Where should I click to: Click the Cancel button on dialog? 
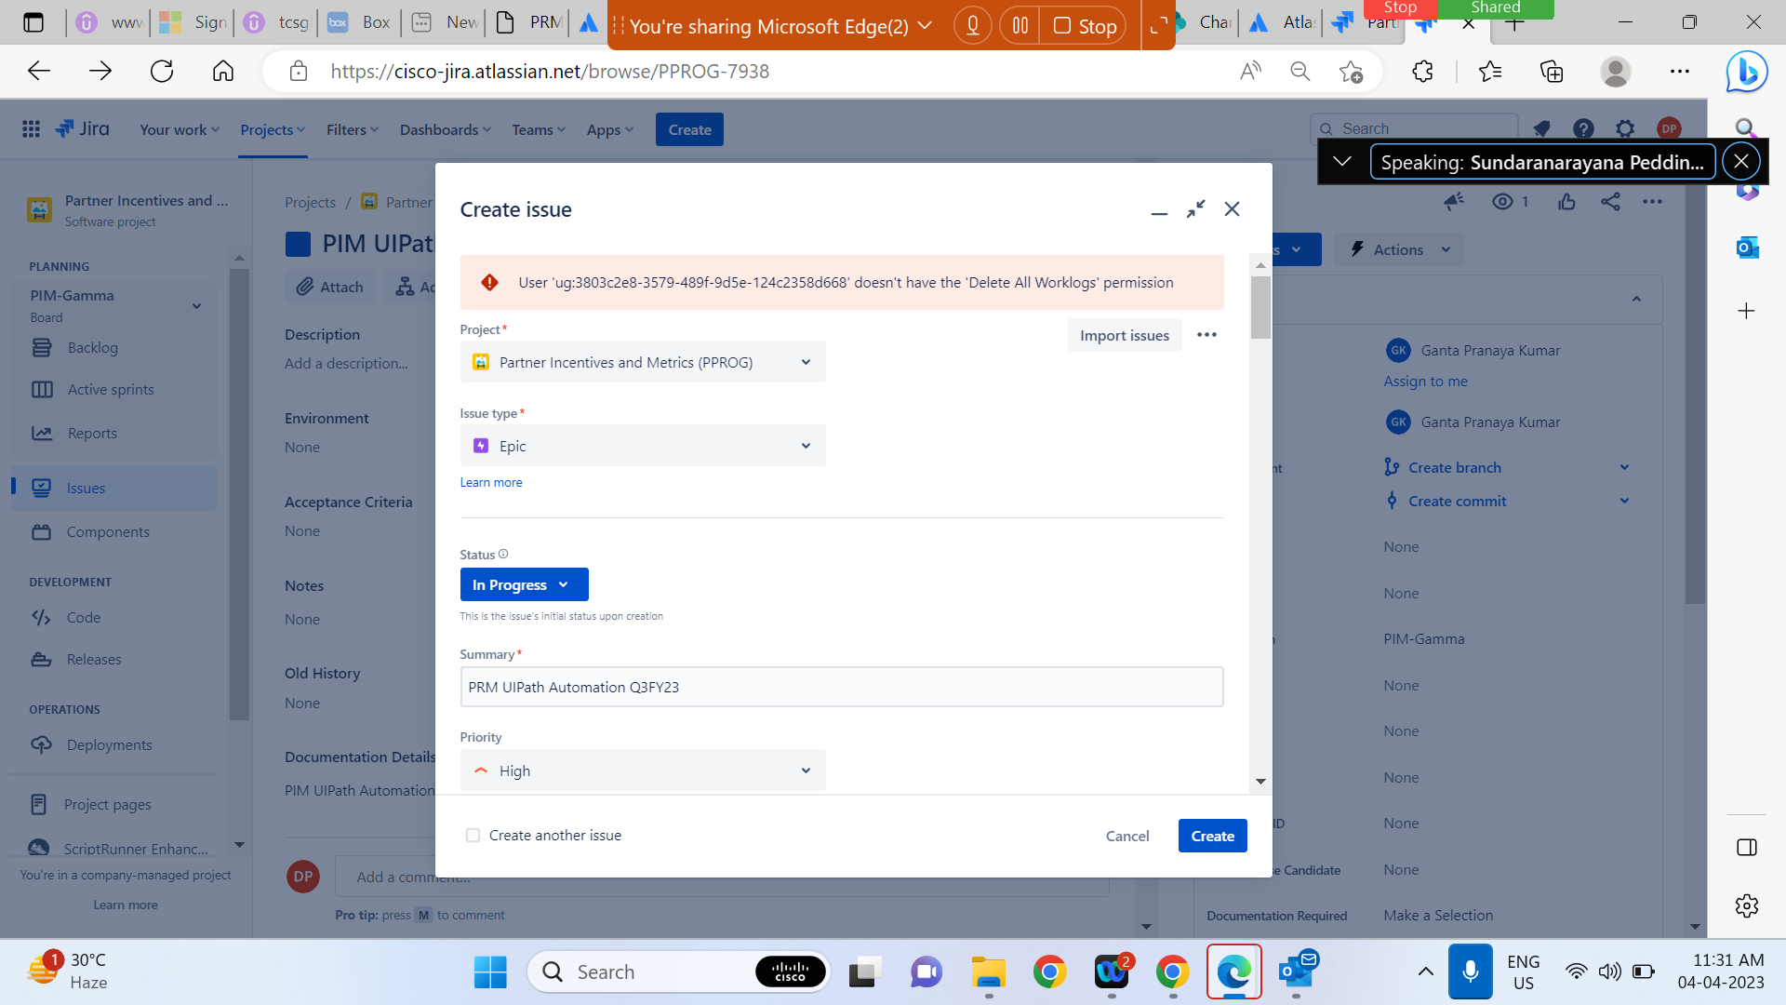(1126, 836)
